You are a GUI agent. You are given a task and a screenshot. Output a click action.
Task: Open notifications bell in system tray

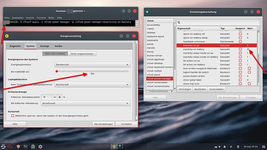[x=224, y=147]
